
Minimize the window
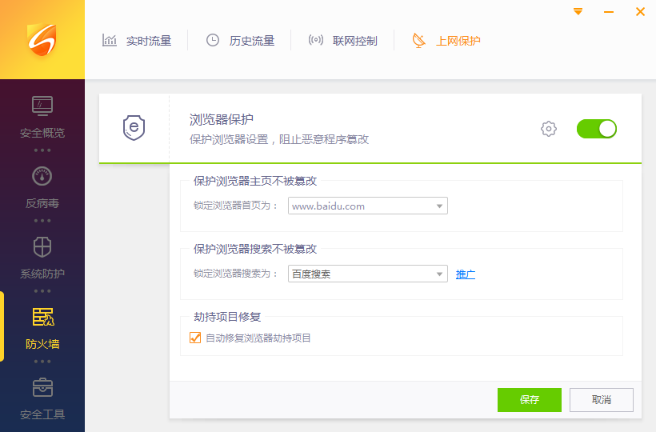[x=609, y=12]
